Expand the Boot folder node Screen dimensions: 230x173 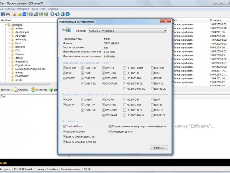(9, 43)
